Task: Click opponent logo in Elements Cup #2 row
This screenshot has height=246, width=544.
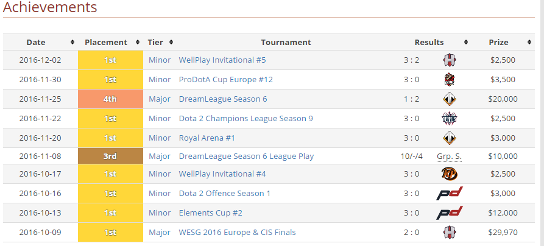Action: pos(450,213)
